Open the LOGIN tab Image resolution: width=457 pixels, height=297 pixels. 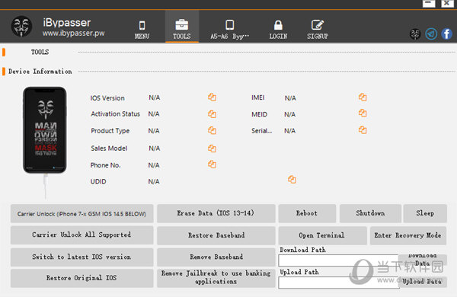(278, 30)
